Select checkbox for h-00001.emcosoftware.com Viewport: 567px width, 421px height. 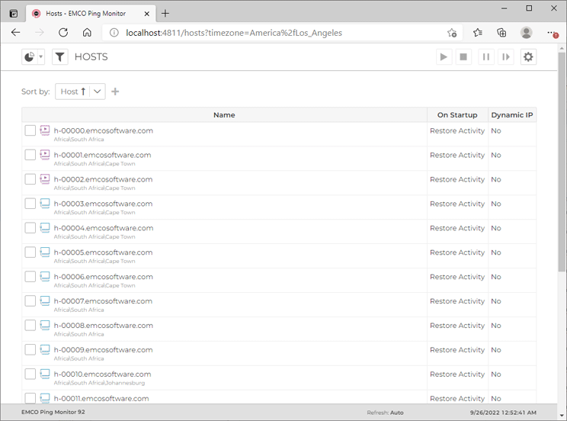click(x=30, y=155)
